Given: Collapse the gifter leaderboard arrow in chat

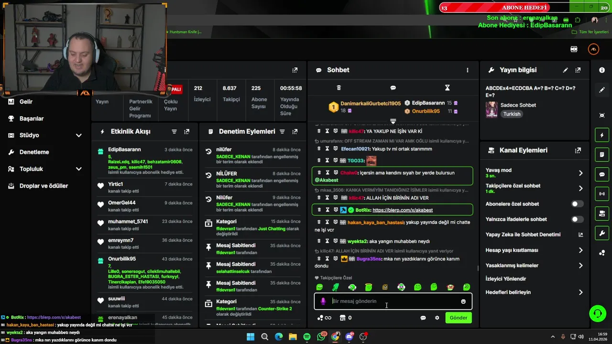Looking at the screenshot, I should 393,121.
